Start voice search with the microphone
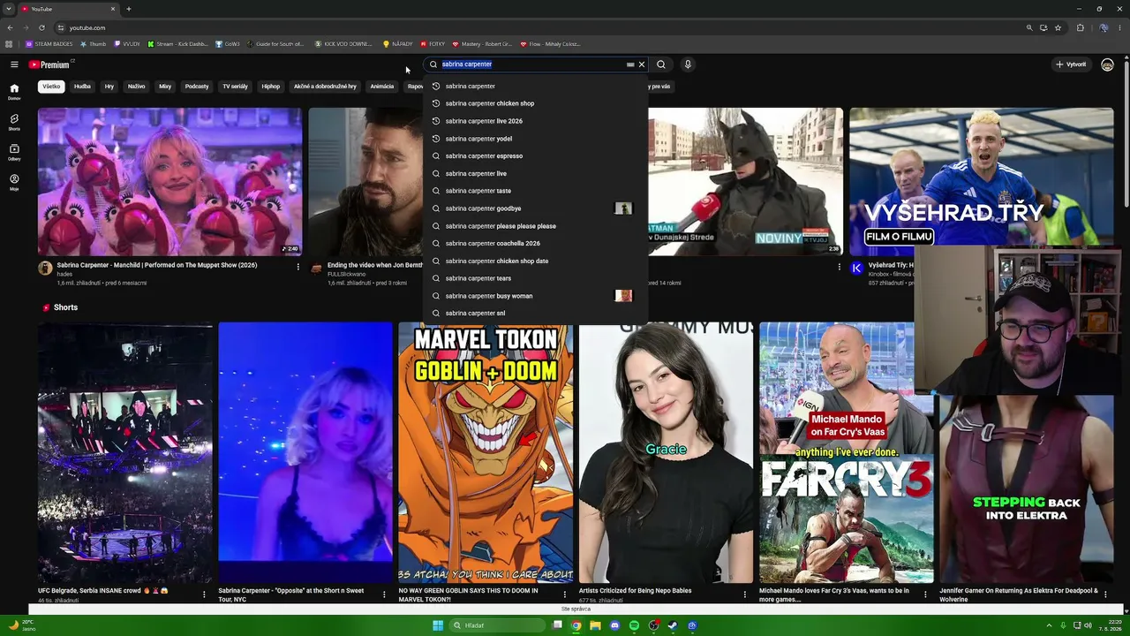This screenshot has height=636, width=1130. click(x=688, y=64)
